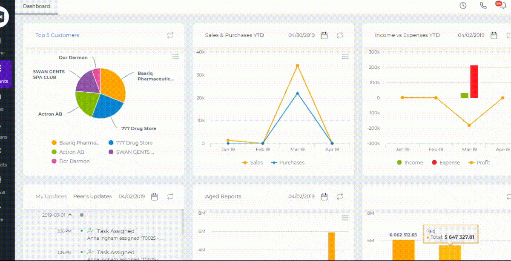Hide the Sales series via legend
Viewport: 511px width, 261px height.
click(253, 163)
